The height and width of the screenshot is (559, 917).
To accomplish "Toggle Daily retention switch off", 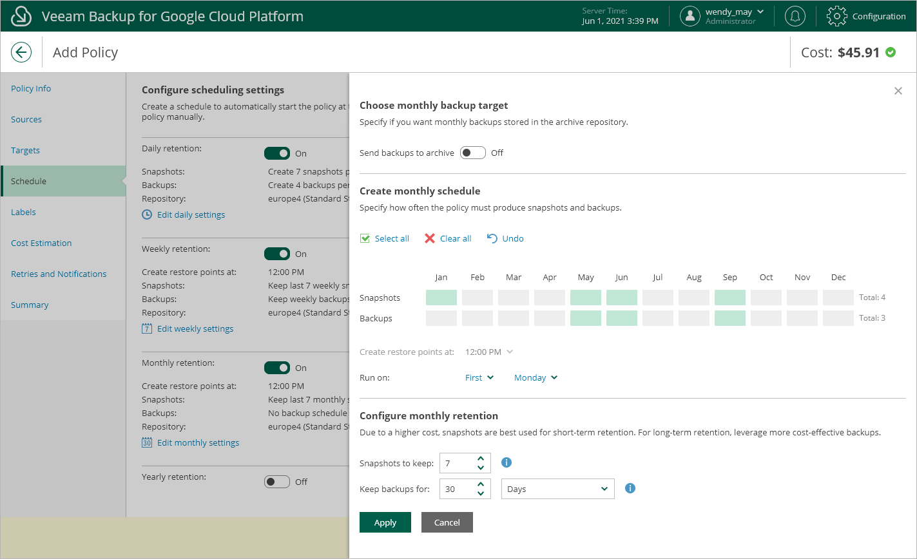I will 277,153.
